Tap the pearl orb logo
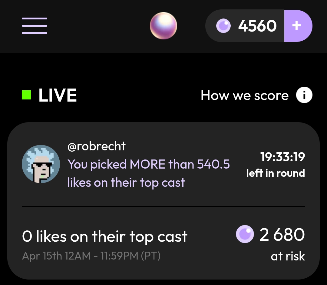 163,26
